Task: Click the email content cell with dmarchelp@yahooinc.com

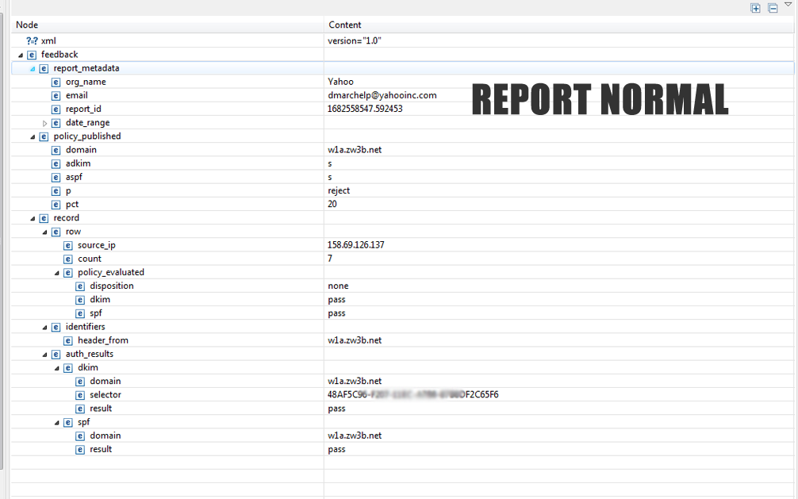Action: point(382,95)
